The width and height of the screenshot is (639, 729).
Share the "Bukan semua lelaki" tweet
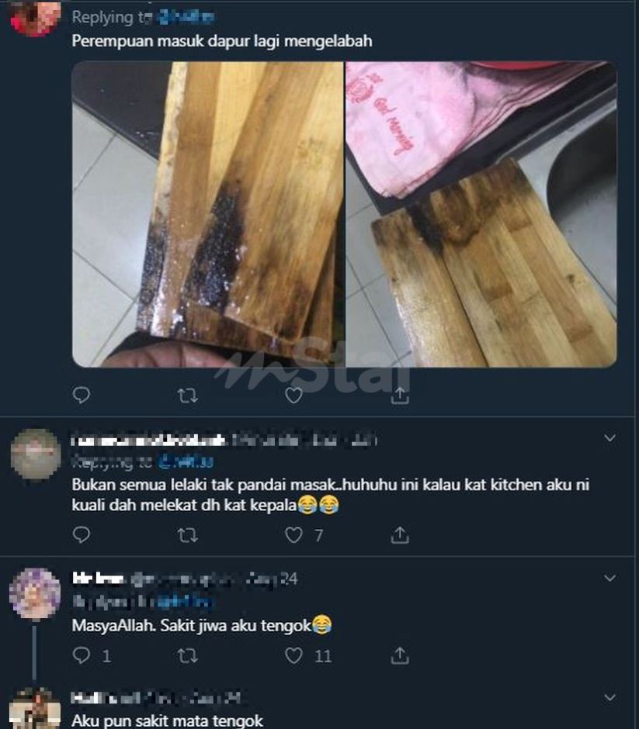coord(400,534)
